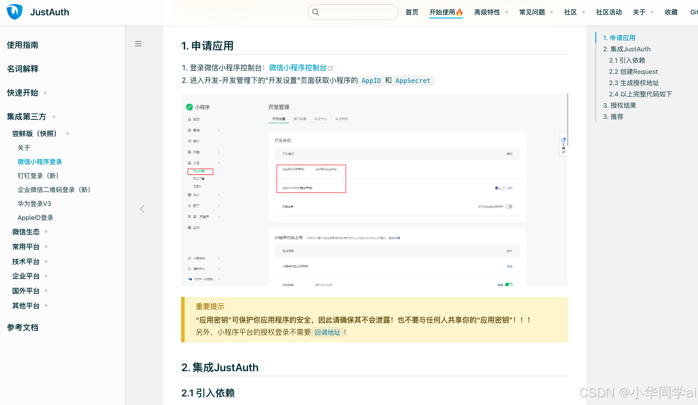The width and height of the screenshot is (698, 405).
Task: Click the search magnifier icon
Action: [x=316, y=12]
